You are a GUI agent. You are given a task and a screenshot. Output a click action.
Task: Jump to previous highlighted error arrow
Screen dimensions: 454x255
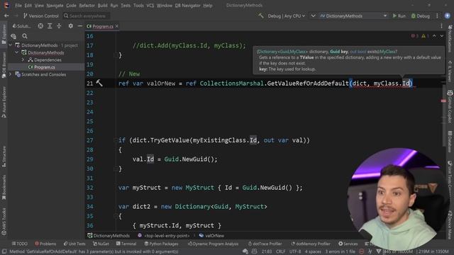click(x=434, y=36)
